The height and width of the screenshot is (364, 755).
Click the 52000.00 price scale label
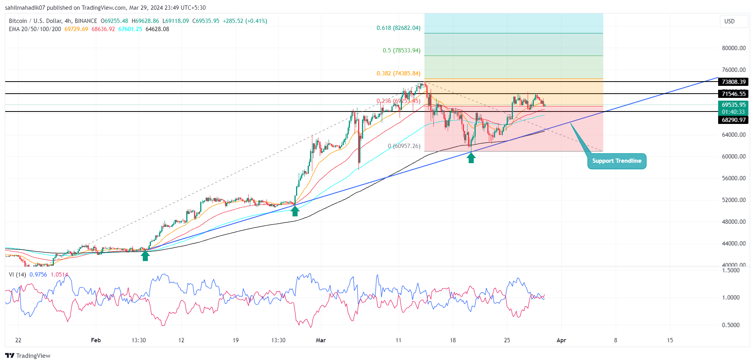734,200
